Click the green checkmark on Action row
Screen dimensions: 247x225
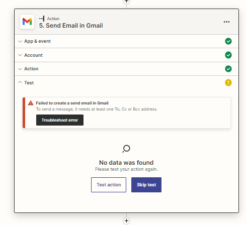tap(228, 69)
